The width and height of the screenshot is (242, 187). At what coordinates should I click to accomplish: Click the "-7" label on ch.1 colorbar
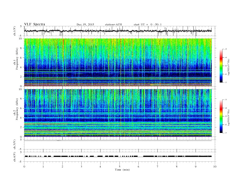click(225, 82)
